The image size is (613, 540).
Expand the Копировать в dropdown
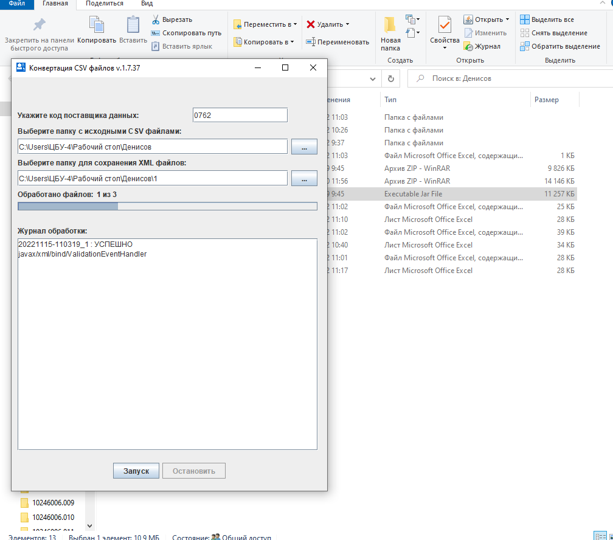292,42
